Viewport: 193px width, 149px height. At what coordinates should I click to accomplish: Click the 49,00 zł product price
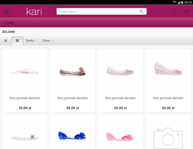pos(72,108)
